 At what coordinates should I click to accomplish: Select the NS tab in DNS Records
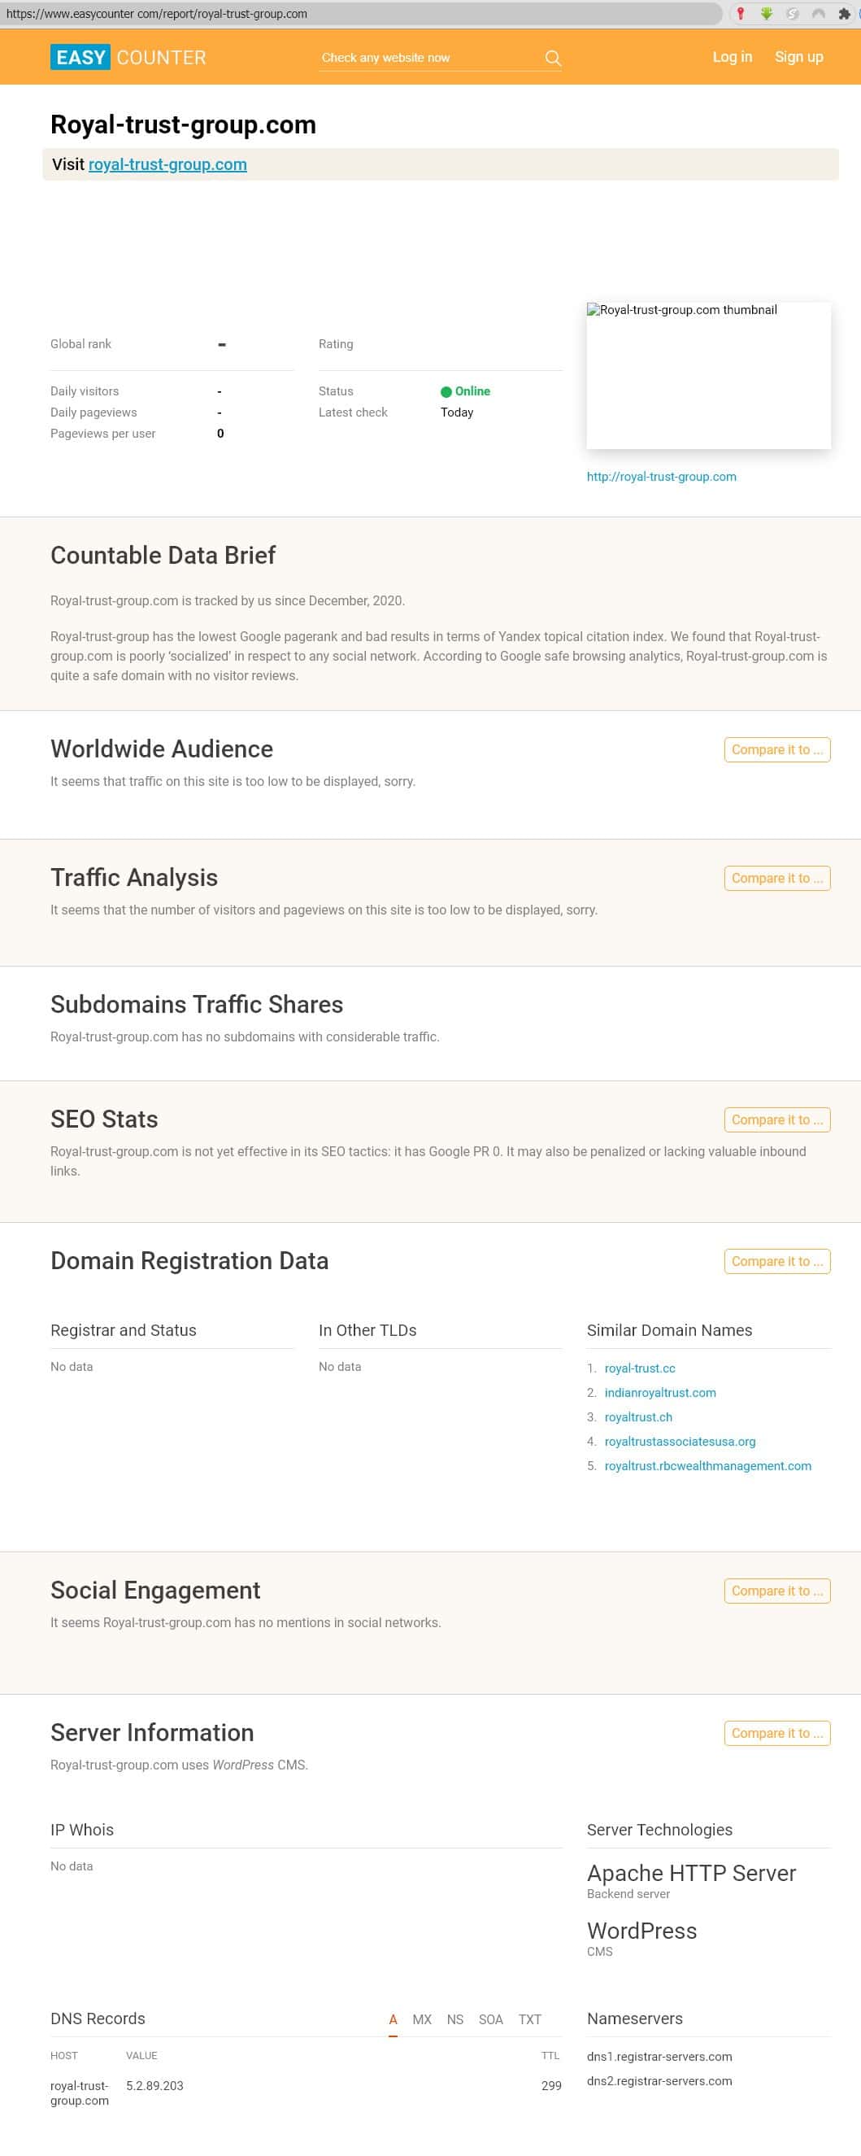pyautogui.click(x=454, y=2019)
